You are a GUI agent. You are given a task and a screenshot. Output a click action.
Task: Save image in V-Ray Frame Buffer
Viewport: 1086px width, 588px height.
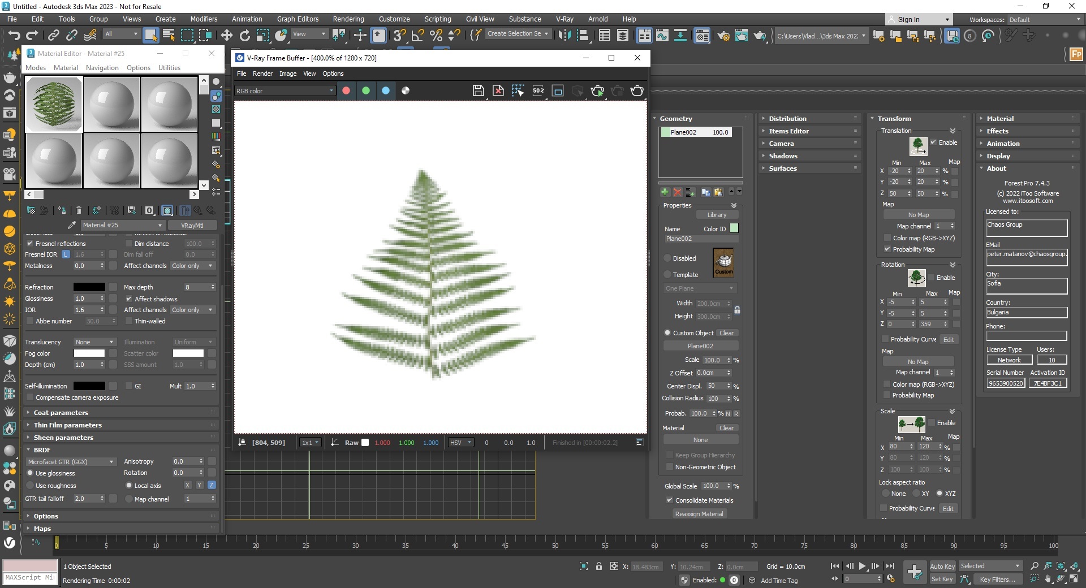(478, 90)
